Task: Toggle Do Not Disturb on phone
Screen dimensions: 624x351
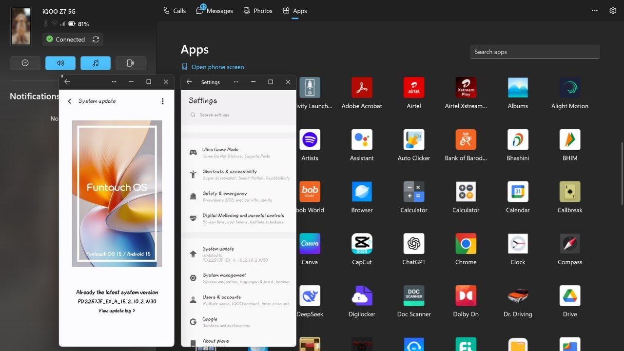Action: (x=25, y=63)
